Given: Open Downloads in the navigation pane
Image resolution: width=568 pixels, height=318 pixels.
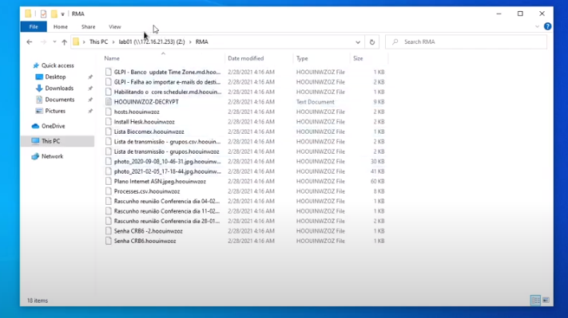Looking at the screenshot, I should pyautogui.click(x=59, y=88).
